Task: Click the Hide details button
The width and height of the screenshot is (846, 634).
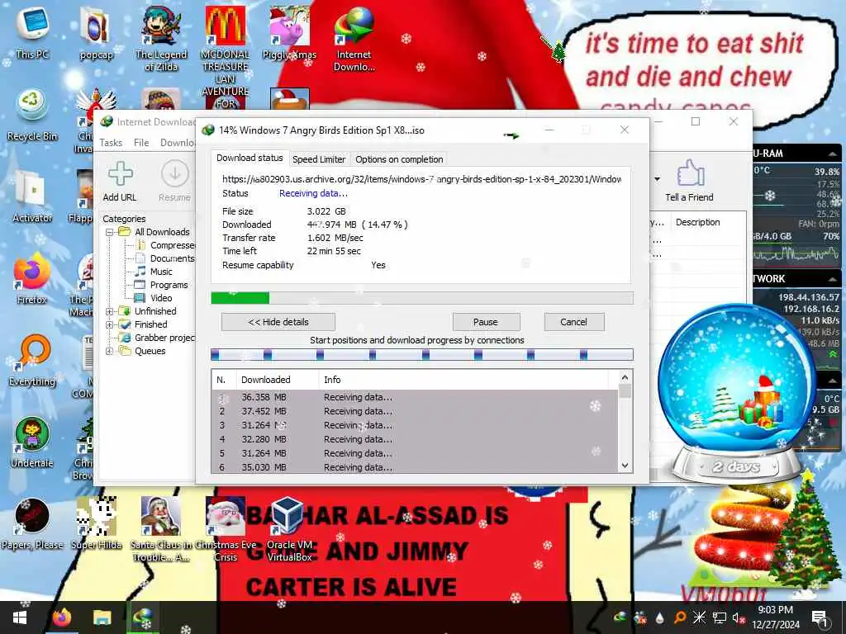Action: (x=278, y=322)
